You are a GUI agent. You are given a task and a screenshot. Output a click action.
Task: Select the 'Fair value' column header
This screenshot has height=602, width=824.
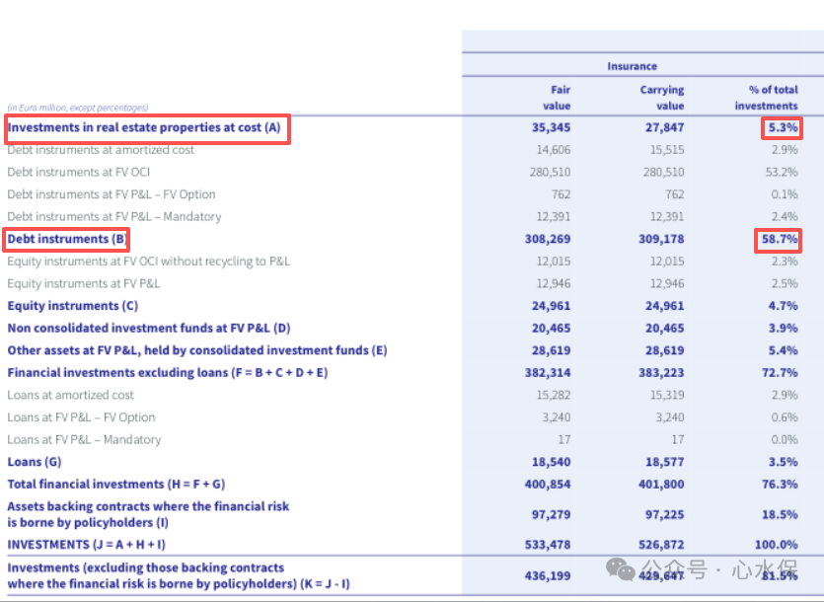[557, 98]
